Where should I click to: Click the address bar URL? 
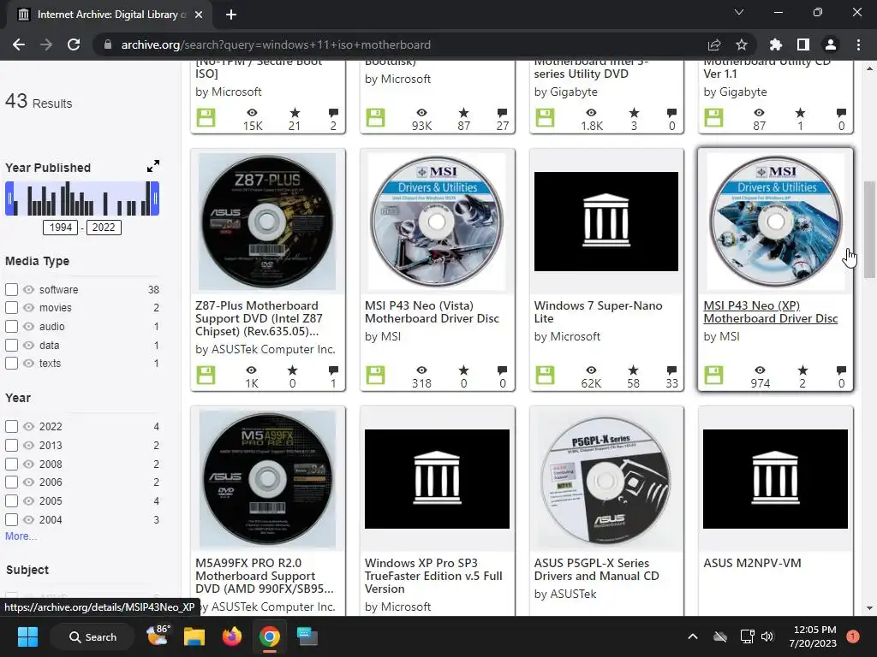coord(276,44)
